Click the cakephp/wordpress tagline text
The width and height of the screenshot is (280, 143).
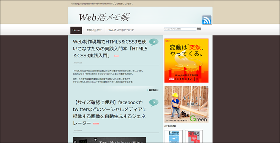click(x=102, y=3)
